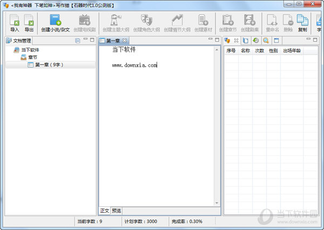Click the partially visible 字 toolbar icon
Screen dimensions: 324x230
(x=319, y=23)
